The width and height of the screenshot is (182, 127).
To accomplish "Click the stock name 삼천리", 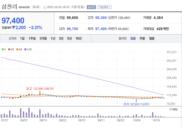I will [9, 6].
